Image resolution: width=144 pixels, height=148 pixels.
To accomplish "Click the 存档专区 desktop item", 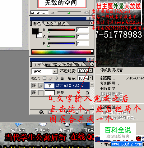I will (x=66, y=130).
